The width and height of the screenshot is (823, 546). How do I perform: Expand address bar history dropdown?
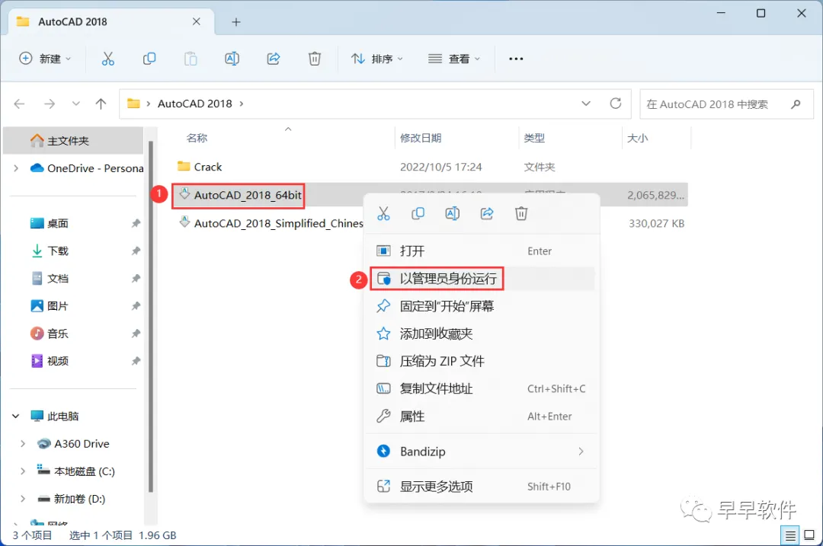[586, 104]
